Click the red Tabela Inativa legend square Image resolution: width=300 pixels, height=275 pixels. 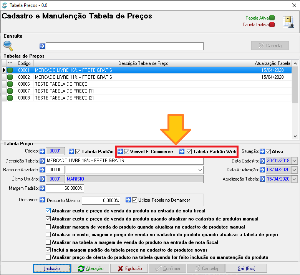[272, 25]
